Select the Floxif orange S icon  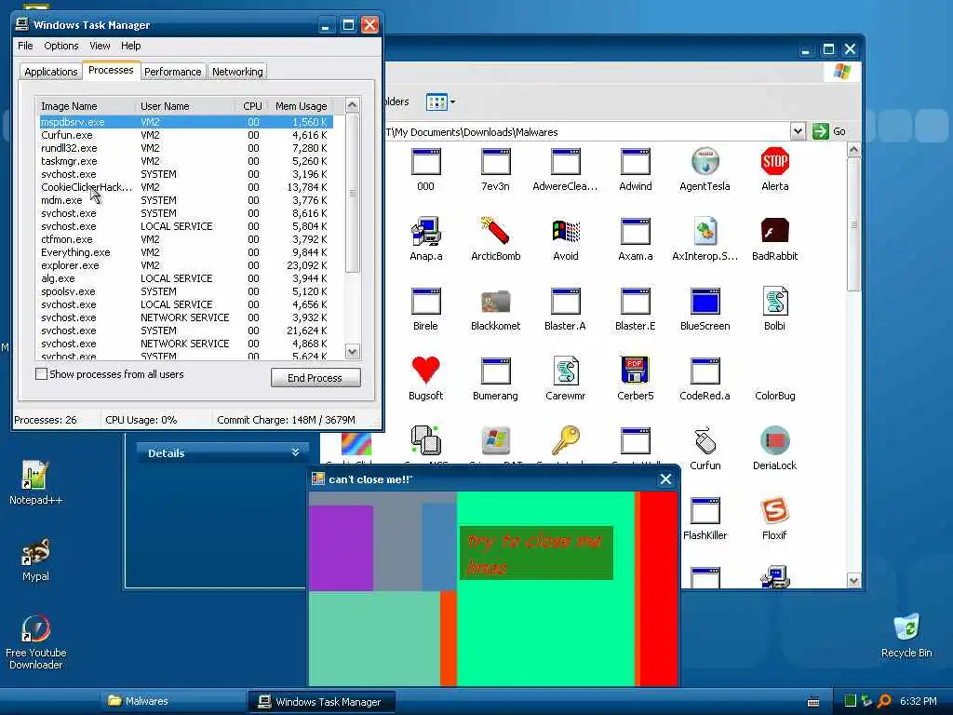(x=775, y=511)
